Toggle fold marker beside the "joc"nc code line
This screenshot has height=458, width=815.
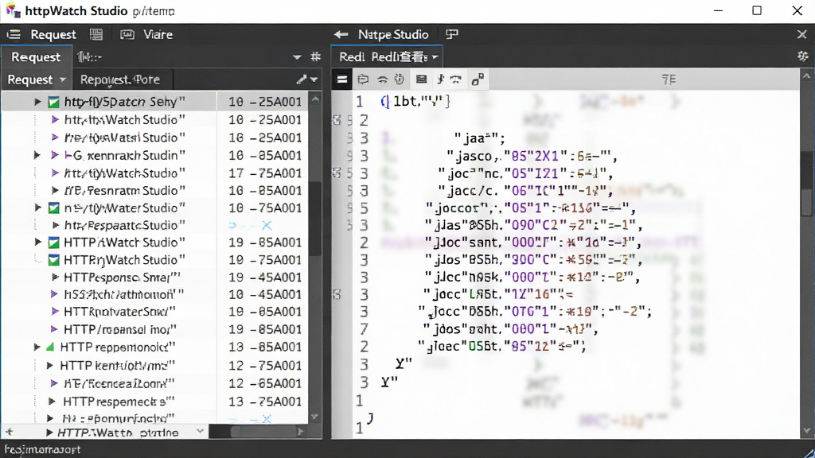[337, 173]
